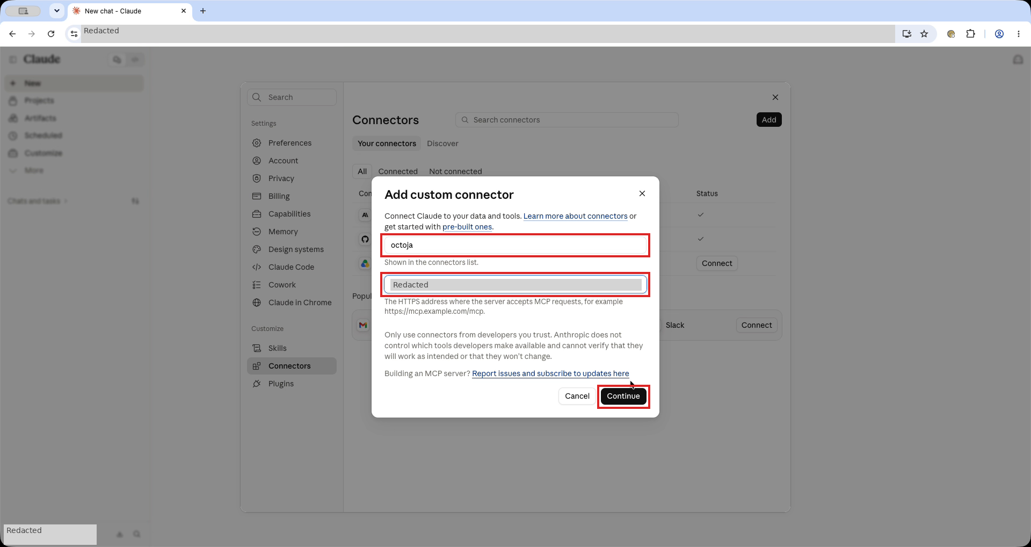The height and width of the screenshot is (547, 1031).
Task: Expand More in Claude sidebar
Action: [74, 170]
